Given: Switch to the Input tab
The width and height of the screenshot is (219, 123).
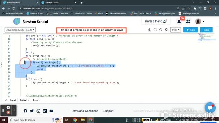Looking at the screenshot, I should coord(13,100).
